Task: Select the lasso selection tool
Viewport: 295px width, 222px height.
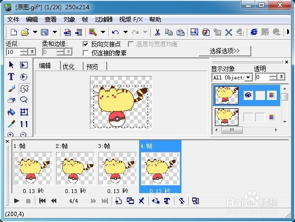Action: [x=24, y=100]
